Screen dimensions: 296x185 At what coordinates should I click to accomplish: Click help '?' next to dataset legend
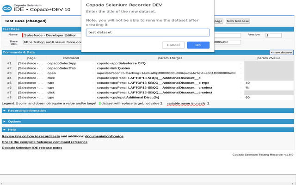pyautogui.click(x=161, y=104)
